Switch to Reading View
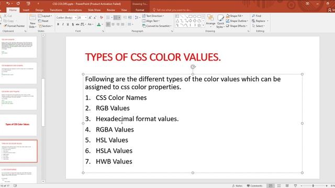Viewport: 335px width, 188px height. 287,186
